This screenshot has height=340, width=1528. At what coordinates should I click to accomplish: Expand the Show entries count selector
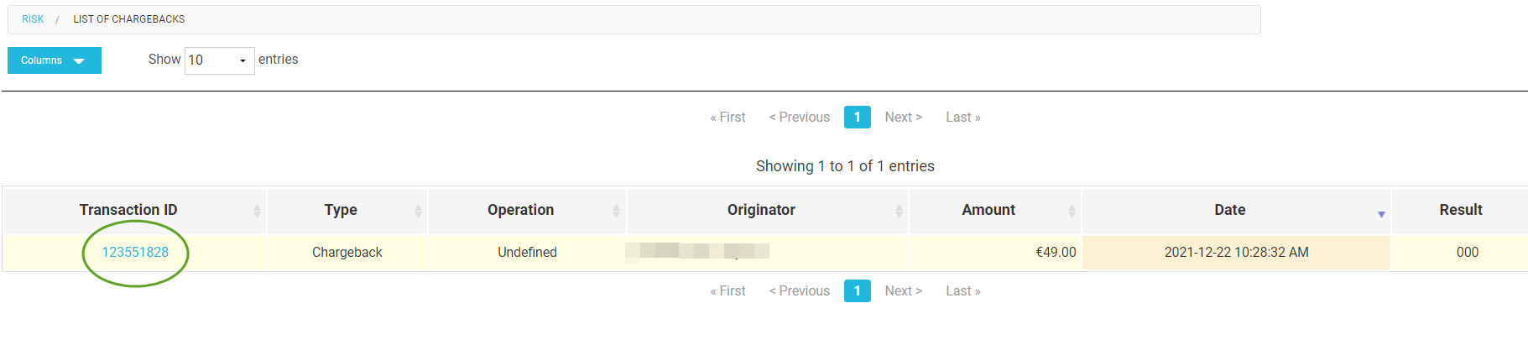(x=219, y=60)
